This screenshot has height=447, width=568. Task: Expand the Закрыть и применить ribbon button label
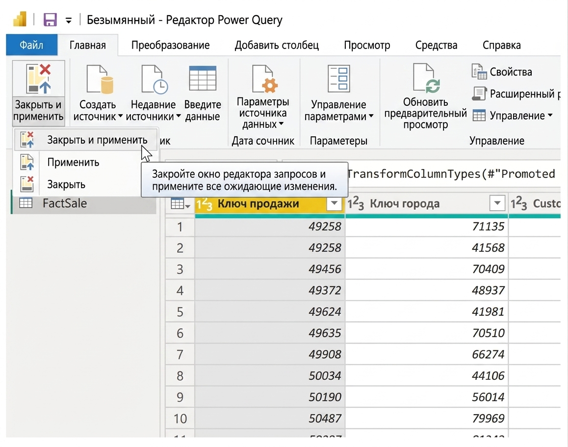point(38,110)
